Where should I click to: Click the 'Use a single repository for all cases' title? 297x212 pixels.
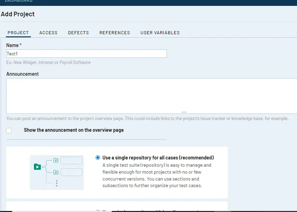click(x=158, y=158)
